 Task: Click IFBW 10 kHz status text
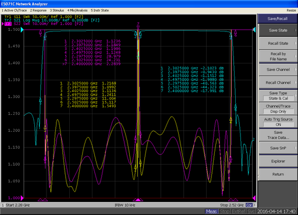click(x=125, y=205)
